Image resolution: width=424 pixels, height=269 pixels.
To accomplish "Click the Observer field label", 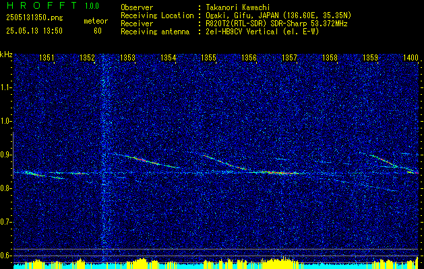I will (x=137, y=7).
